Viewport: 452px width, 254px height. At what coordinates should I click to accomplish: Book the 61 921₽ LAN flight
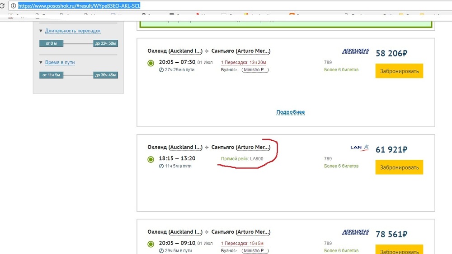point(399,167)
